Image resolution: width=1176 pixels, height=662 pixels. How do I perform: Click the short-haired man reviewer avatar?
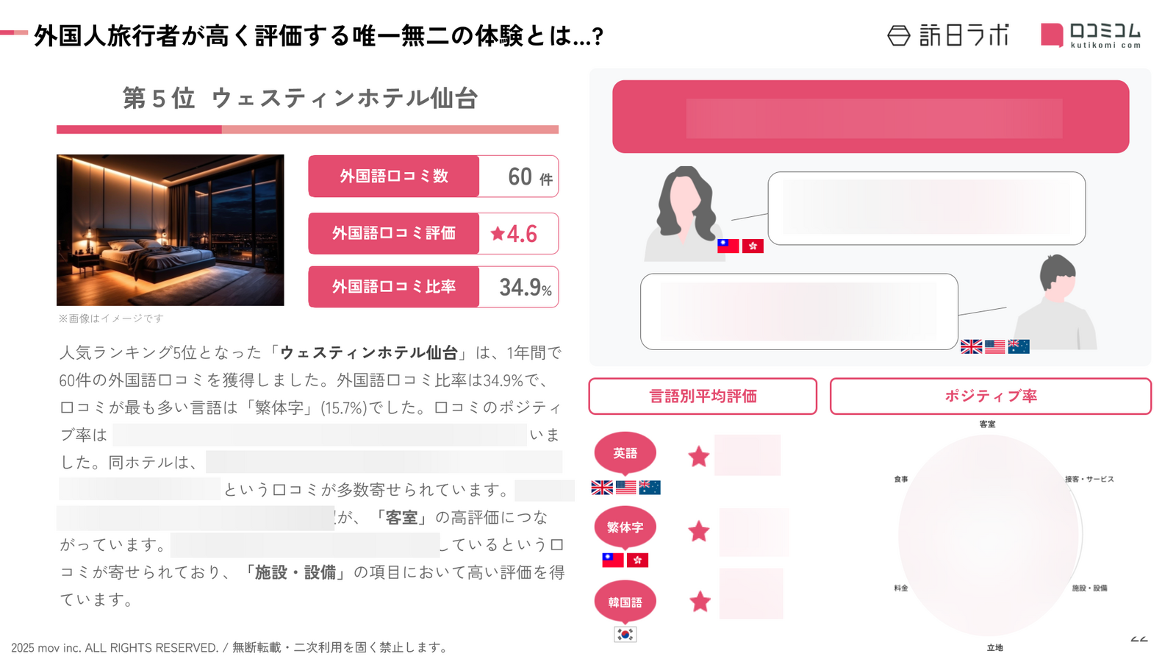click(1055, 302)
